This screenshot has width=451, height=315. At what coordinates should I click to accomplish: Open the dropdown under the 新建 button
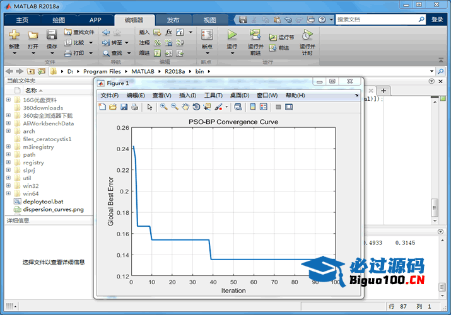(14, 53)
